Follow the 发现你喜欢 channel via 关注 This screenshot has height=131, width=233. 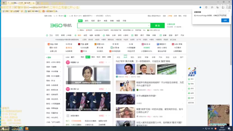(101, 116)
